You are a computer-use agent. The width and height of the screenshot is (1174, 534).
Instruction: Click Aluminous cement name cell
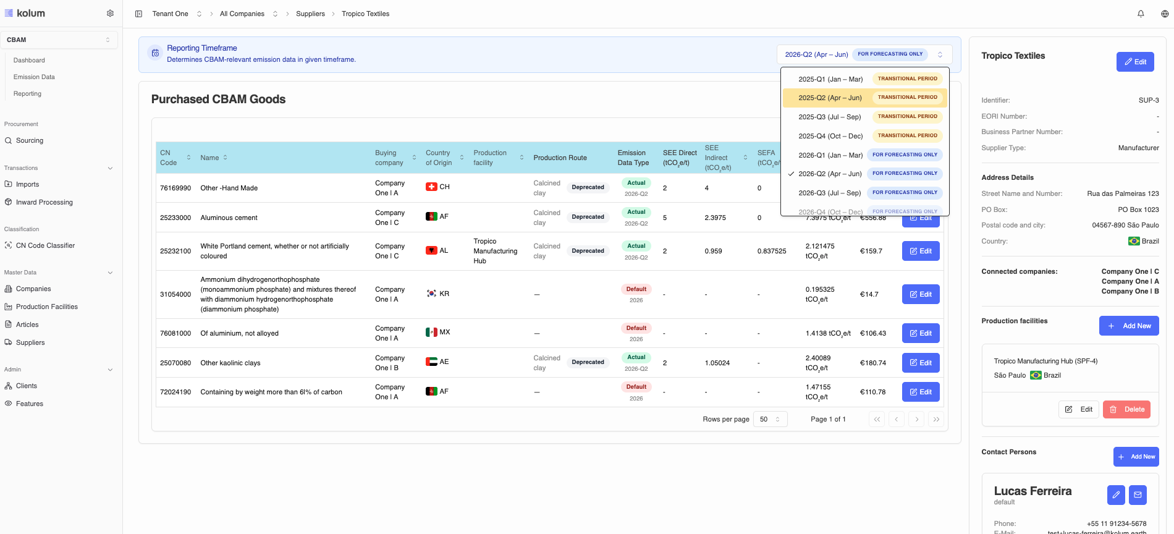click(229, 218)
